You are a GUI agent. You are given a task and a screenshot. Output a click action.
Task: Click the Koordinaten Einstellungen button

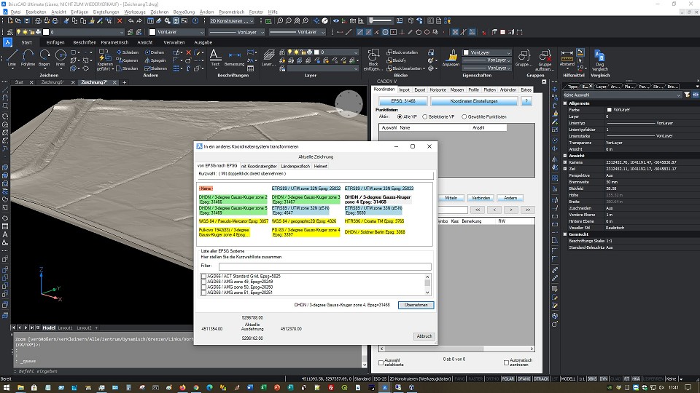coord(473,101)
